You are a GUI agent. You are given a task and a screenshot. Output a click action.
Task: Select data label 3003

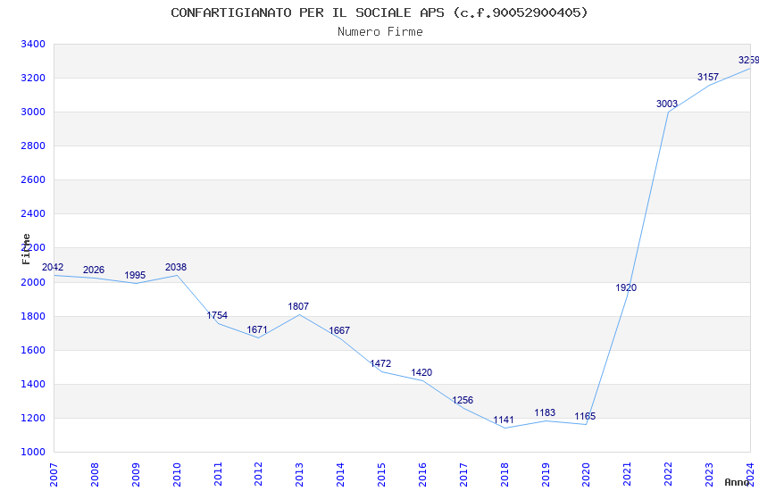tap(667, 104)
